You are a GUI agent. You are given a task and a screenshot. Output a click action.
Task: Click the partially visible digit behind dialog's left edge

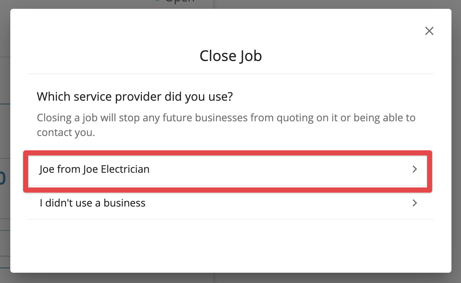pyautogui.click(x=3, y=179)
